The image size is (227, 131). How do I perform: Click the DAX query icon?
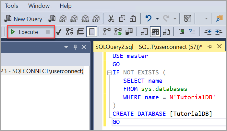pyautogui.click(x=96, y=19)
